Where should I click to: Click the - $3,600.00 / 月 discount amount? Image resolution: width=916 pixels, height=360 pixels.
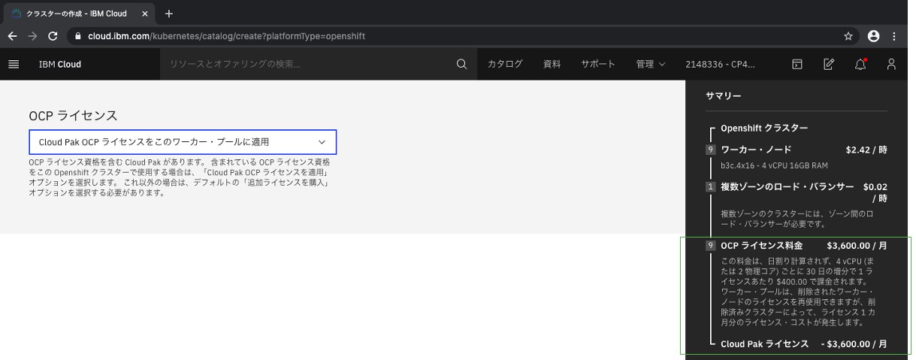pos(854,343)
